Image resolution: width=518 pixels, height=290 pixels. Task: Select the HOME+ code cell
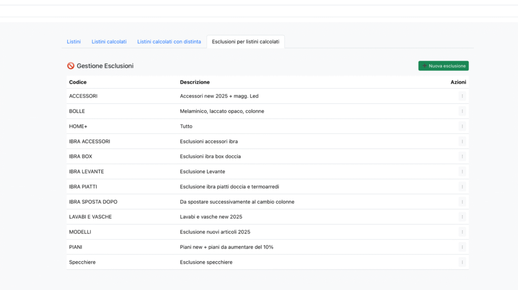tap(78, 126)
